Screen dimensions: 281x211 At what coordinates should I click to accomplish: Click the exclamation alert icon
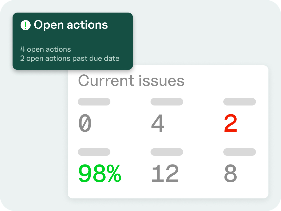(x=25, y=25)
